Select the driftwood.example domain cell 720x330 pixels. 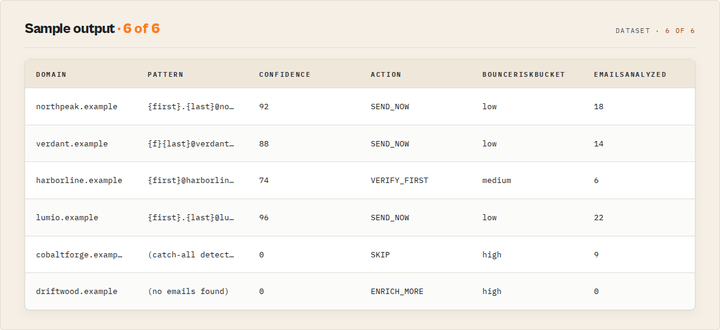coord(77,292)
